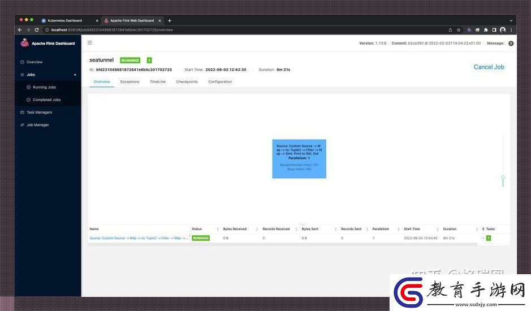531x311 pixels.
Task: Select the job Overview tab
Action: point(102,81)
